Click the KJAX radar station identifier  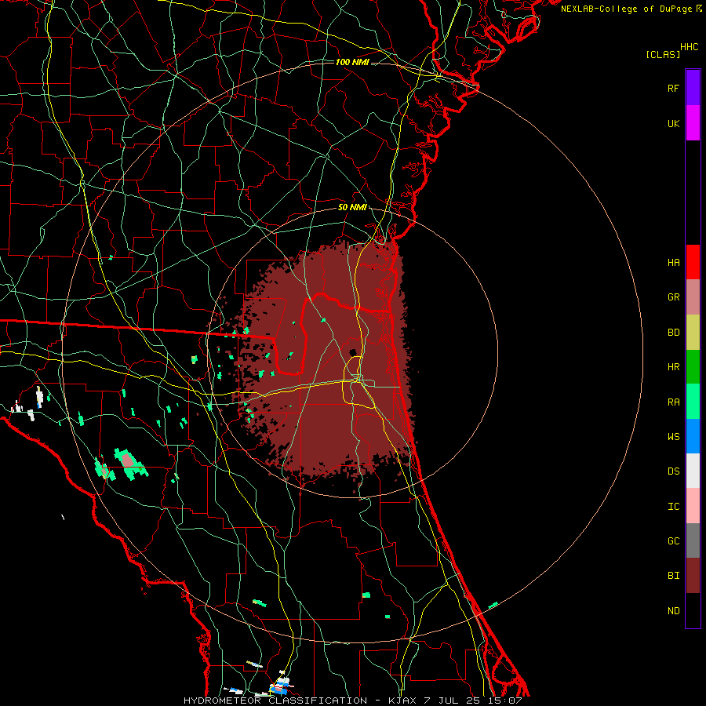(402, 701)
